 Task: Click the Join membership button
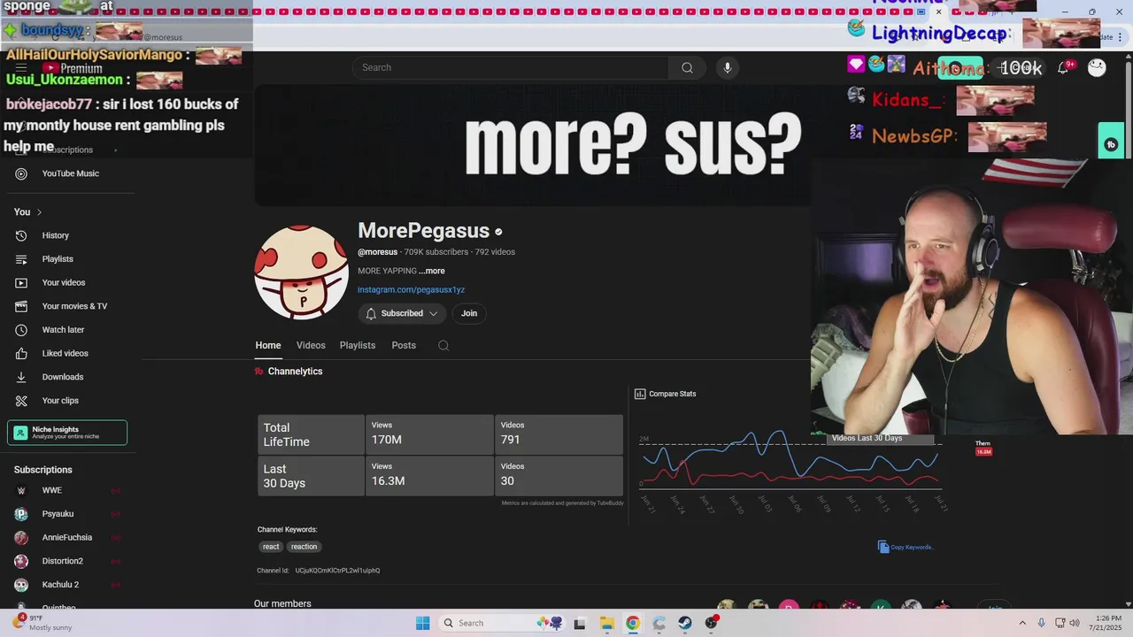tap(469, 313)
